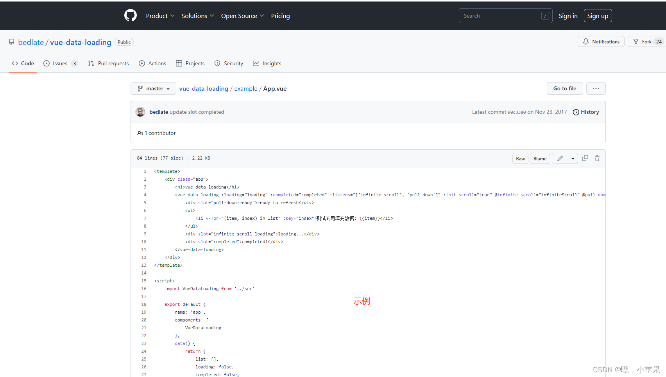Open the Pull requests tab
Image resolution: width=666 pixels, height=377 pixels.
coord(108,63)
